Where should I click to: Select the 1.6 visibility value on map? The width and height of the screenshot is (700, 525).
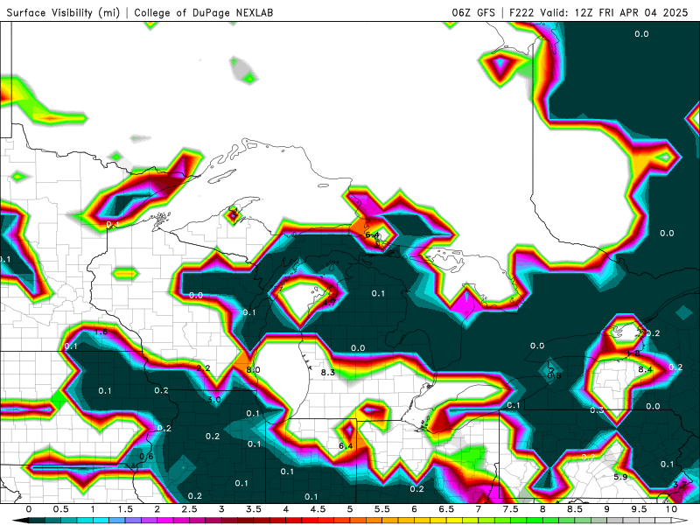point(101,332)
